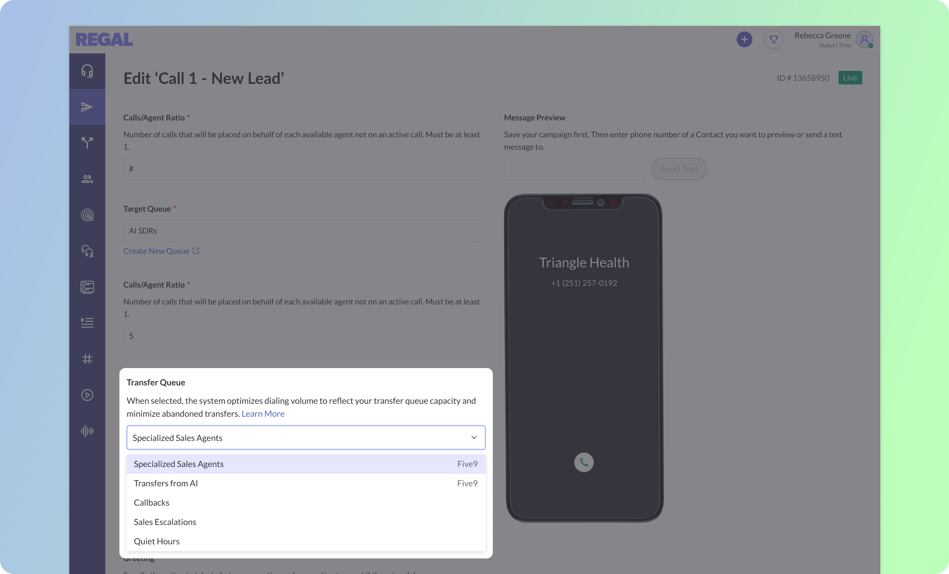Click the play circle sidebar icon
The height and width of the screenshot is (574, 949).
(87, 395)
